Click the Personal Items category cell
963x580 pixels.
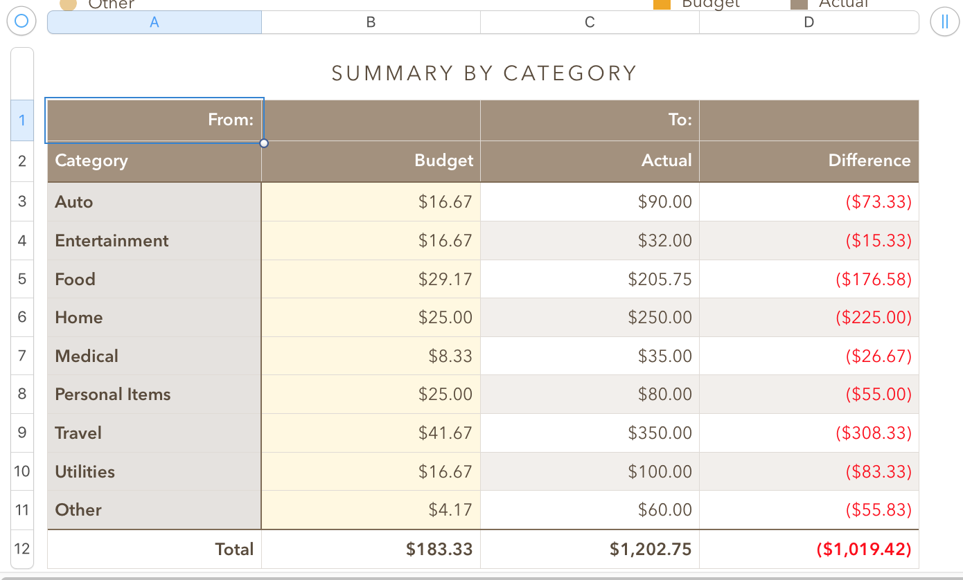154,394
